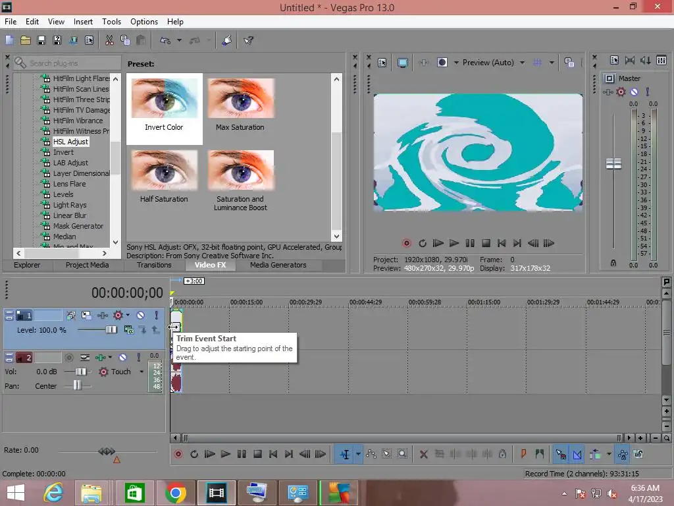674x506 pixels.
Task: Toggle Enable Snapping in timeline toolbar
Action: [561, 454]
